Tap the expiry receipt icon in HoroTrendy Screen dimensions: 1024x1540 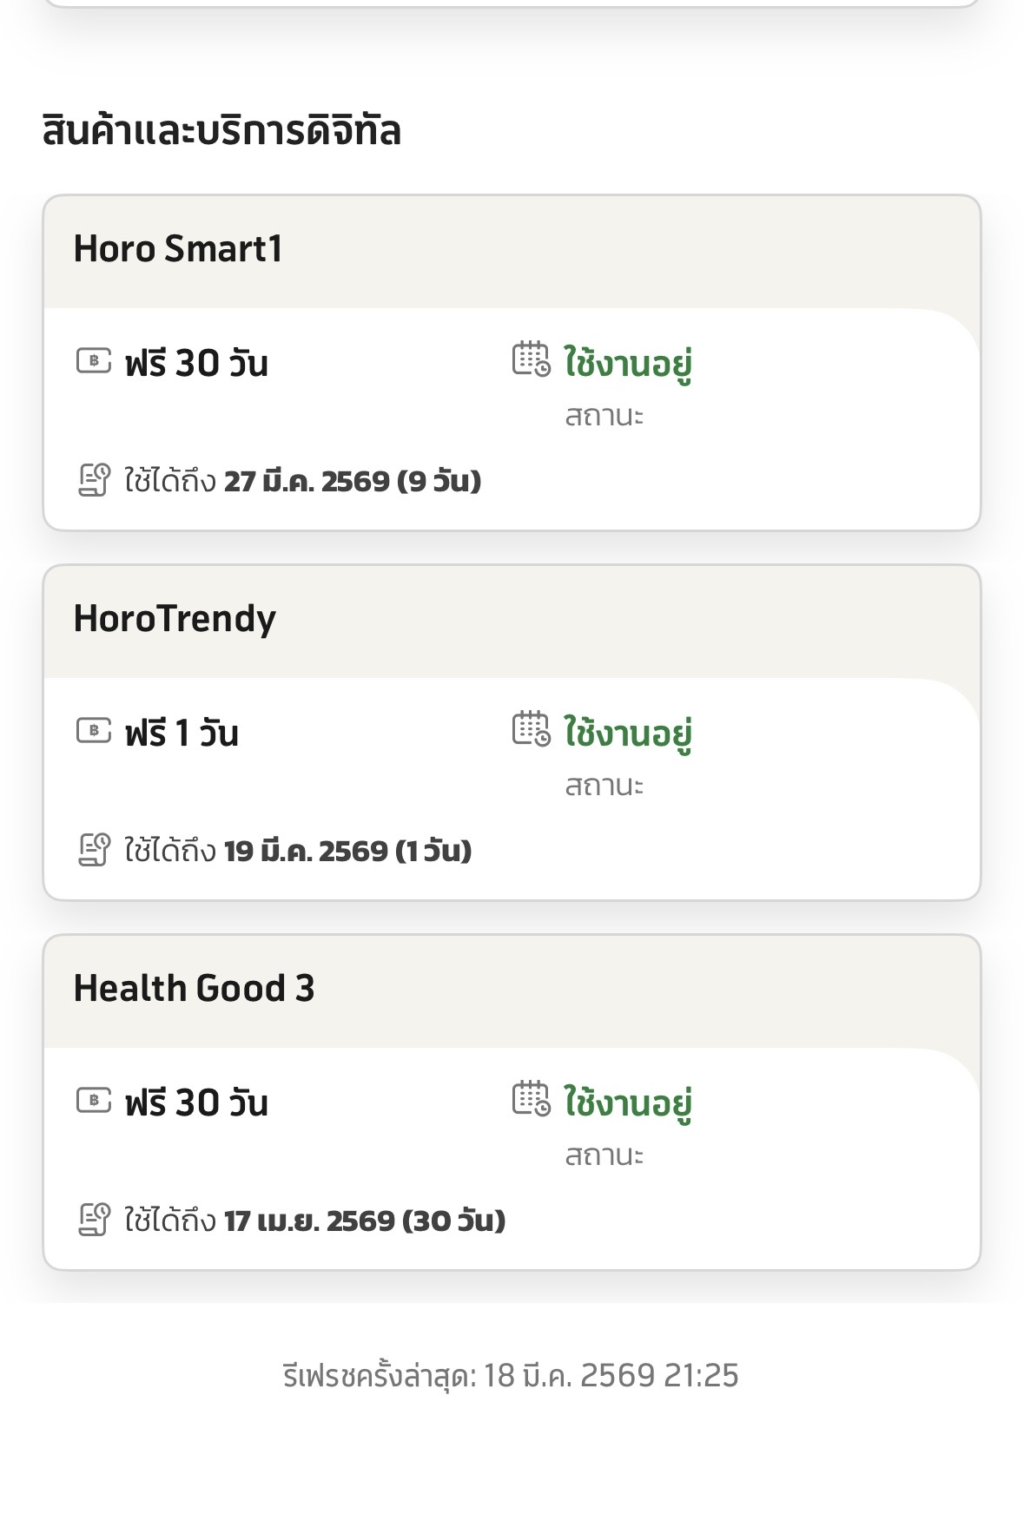[x=94, y=850]
